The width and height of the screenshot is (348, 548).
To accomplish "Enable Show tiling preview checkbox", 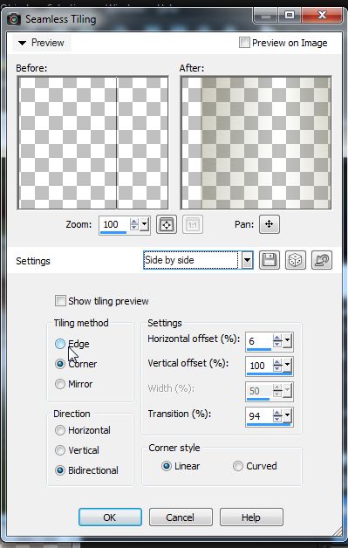I will tap(60, 300).
